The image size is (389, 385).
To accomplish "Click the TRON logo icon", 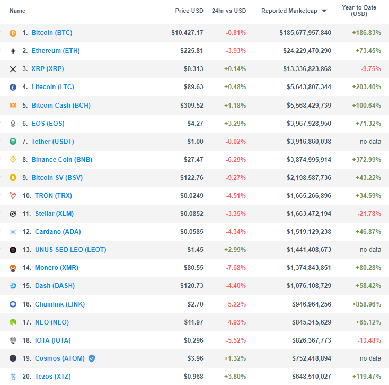I will click(13, 196).
